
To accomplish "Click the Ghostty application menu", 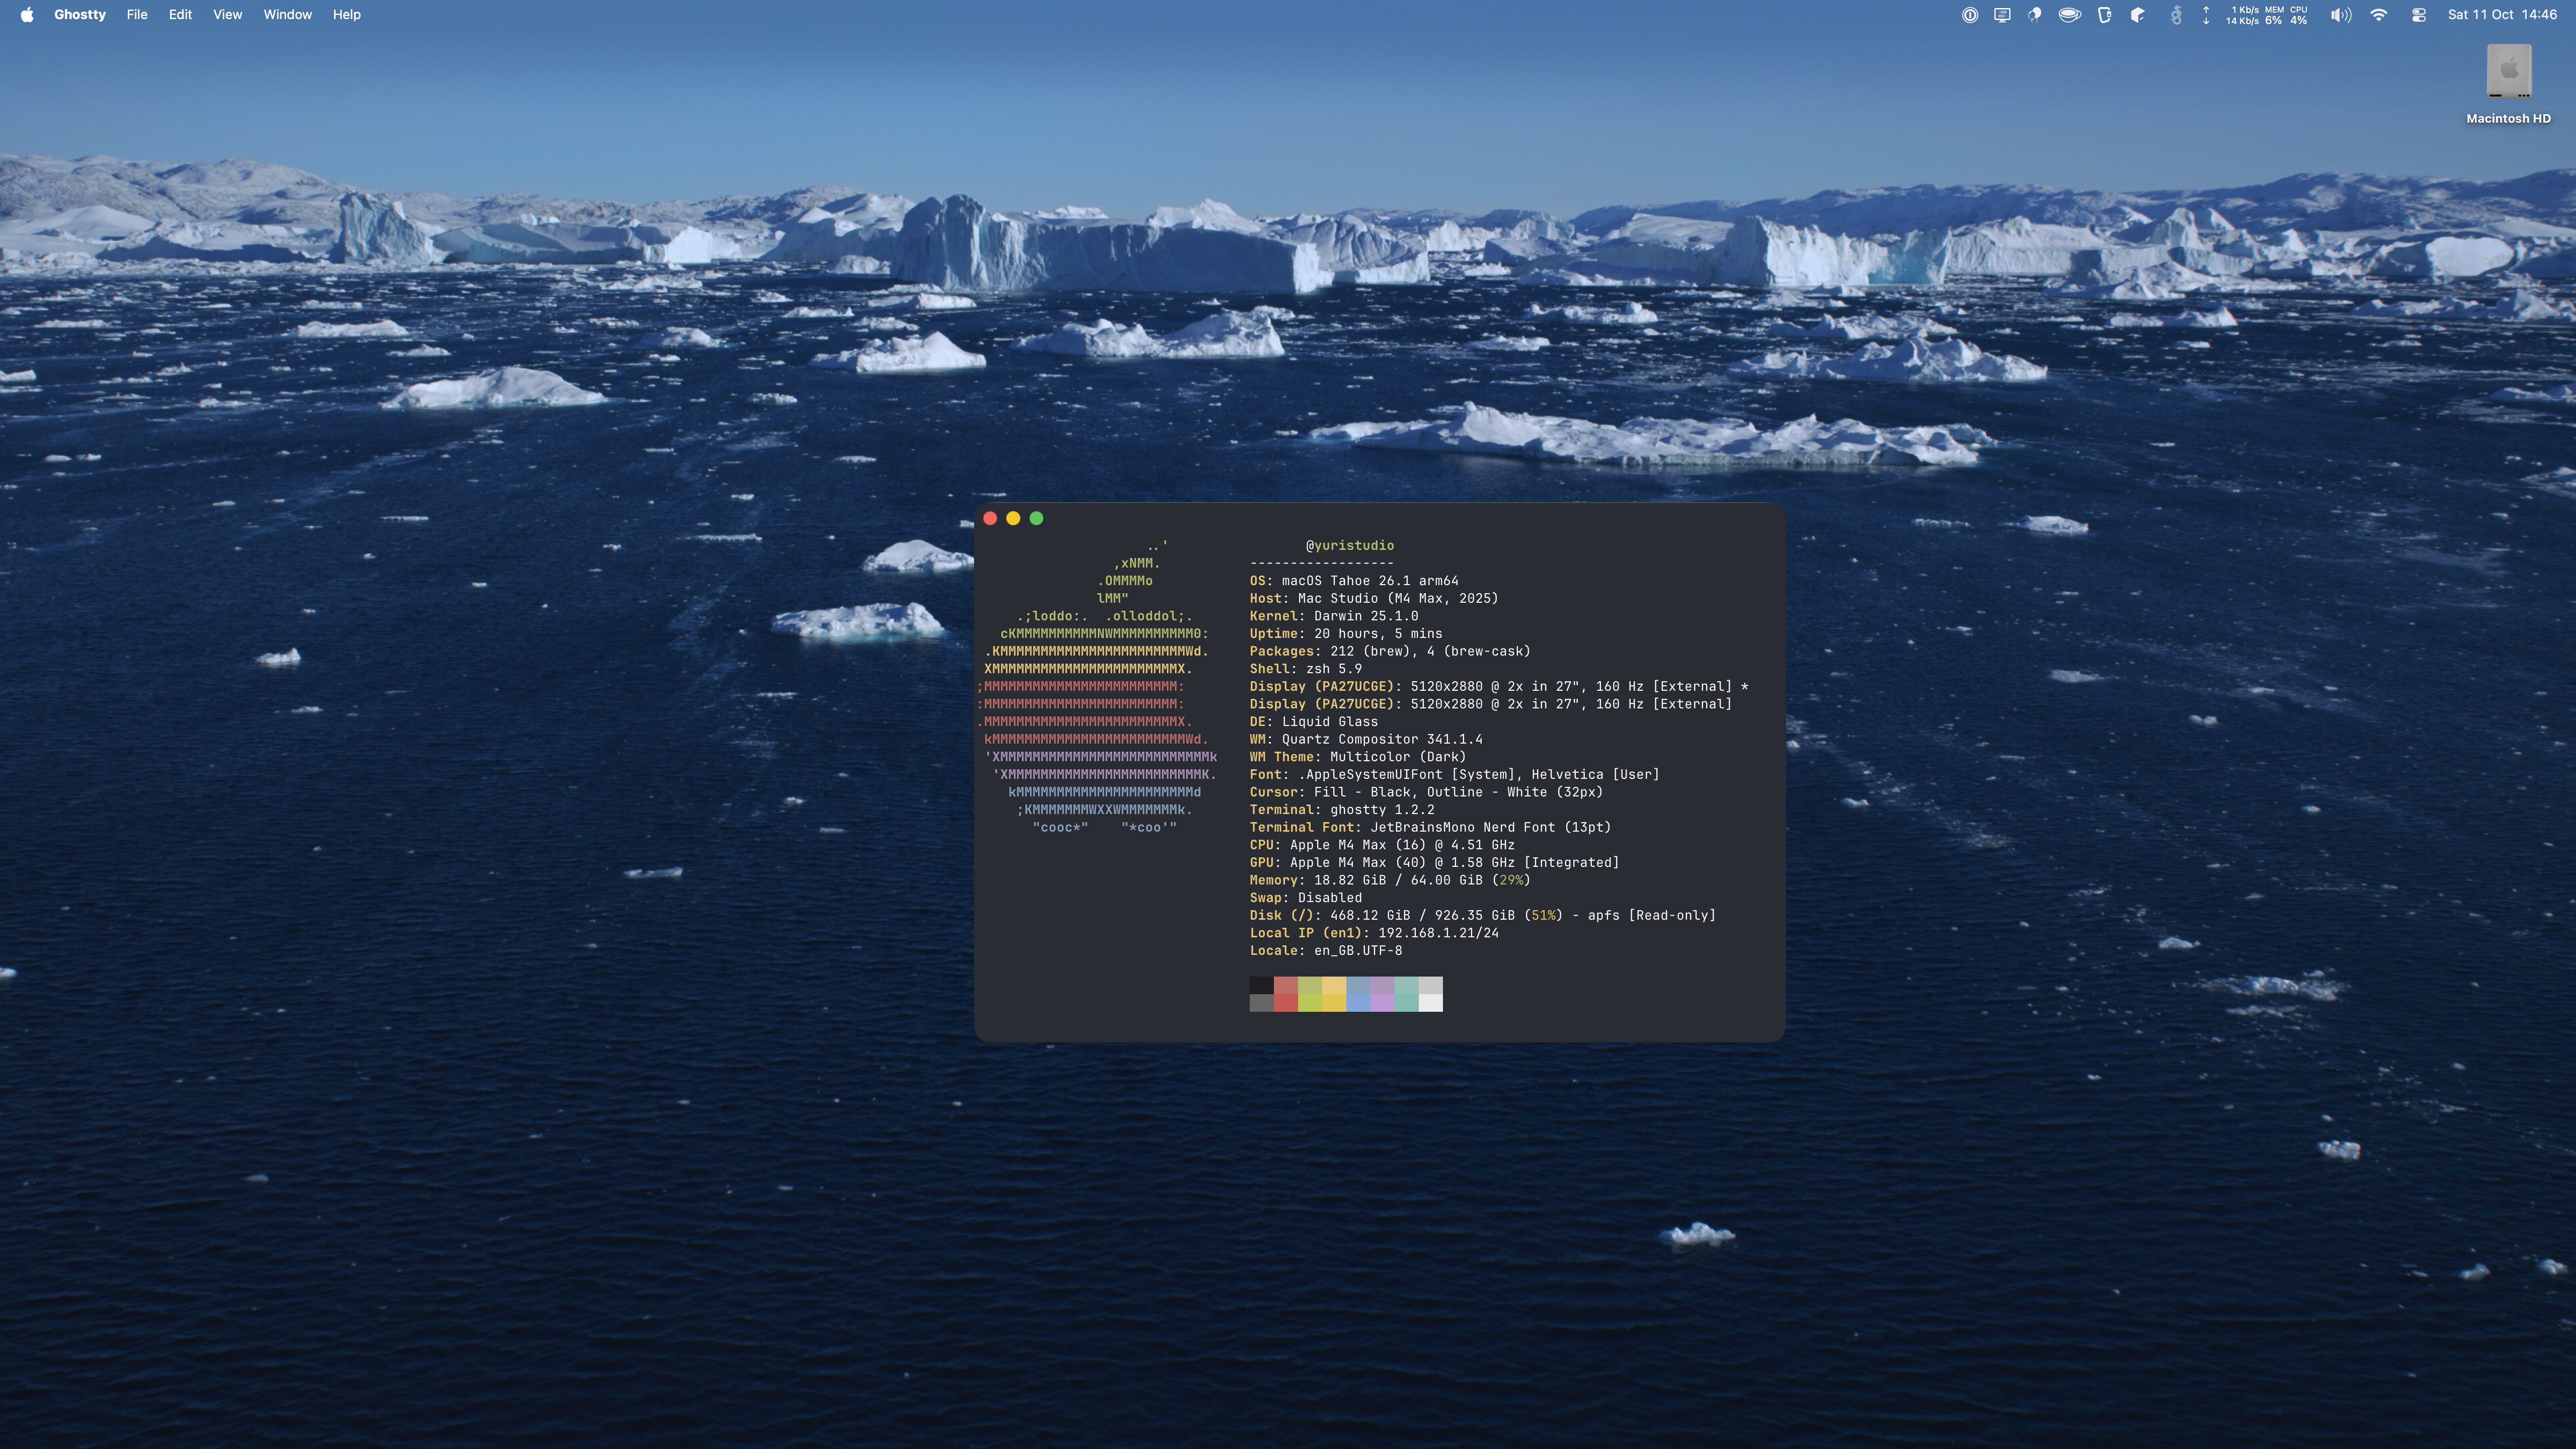I will pos(80,15).
